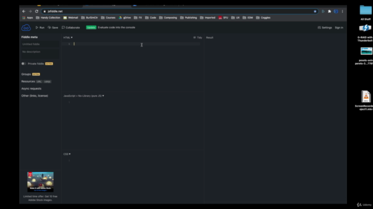Expand Async requests section

click(x=31, y=89)
